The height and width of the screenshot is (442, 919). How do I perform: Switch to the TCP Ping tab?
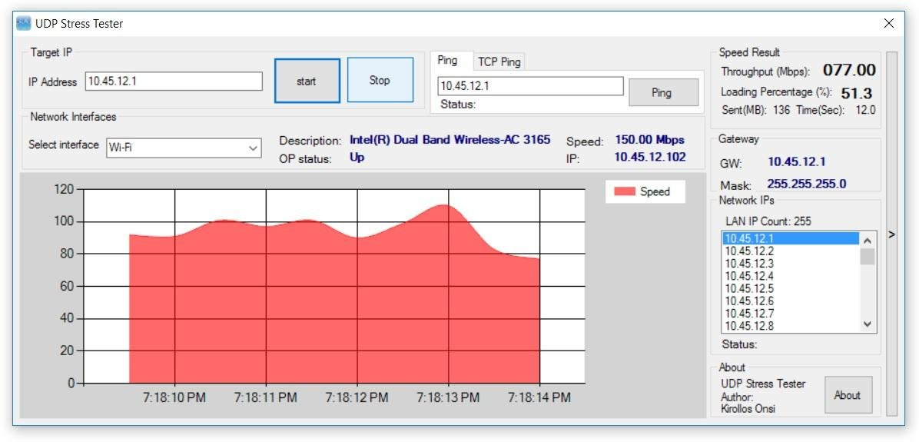point(499,61)
